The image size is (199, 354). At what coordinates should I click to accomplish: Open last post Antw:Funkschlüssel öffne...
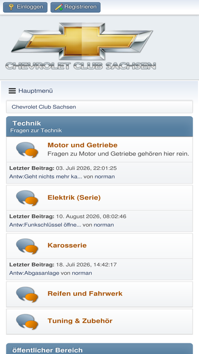pyautogui.click(x=45, y=225)
